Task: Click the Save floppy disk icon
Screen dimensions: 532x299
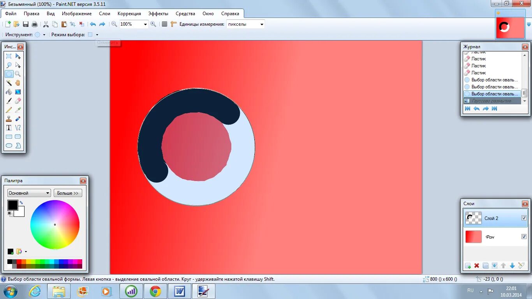Action: point(26,24)
